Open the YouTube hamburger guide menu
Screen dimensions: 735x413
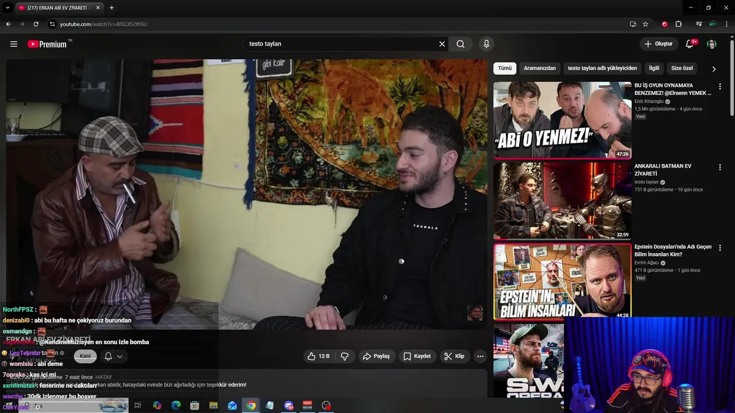coord(14,44)
